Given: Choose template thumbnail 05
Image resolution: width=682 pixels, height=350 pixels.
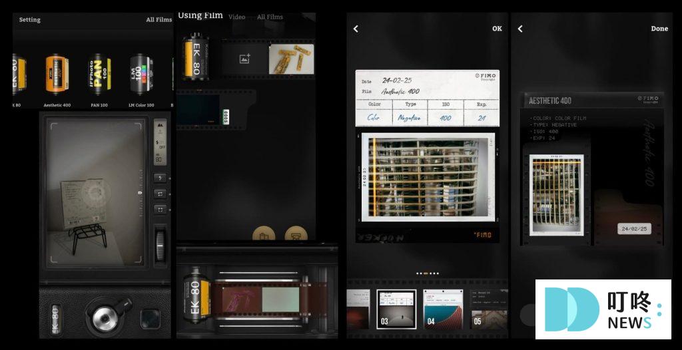Looking at the screenshot, I should point(489,309).
